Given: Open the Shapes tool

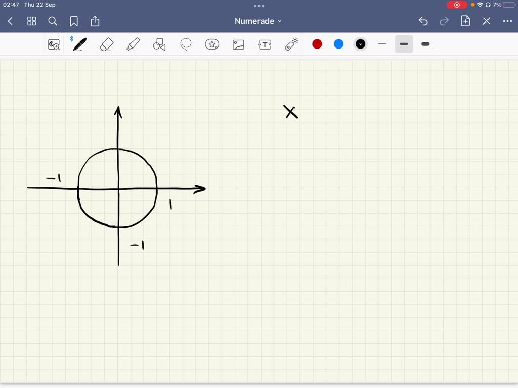Looking at the screenshot, I should [159, 44].
